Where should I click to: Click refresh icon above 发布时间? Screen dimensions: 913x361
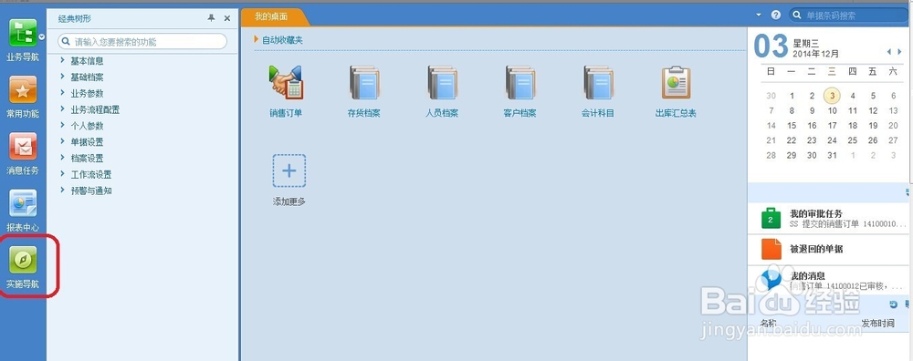pyautogui.click(x=894, y=304)
